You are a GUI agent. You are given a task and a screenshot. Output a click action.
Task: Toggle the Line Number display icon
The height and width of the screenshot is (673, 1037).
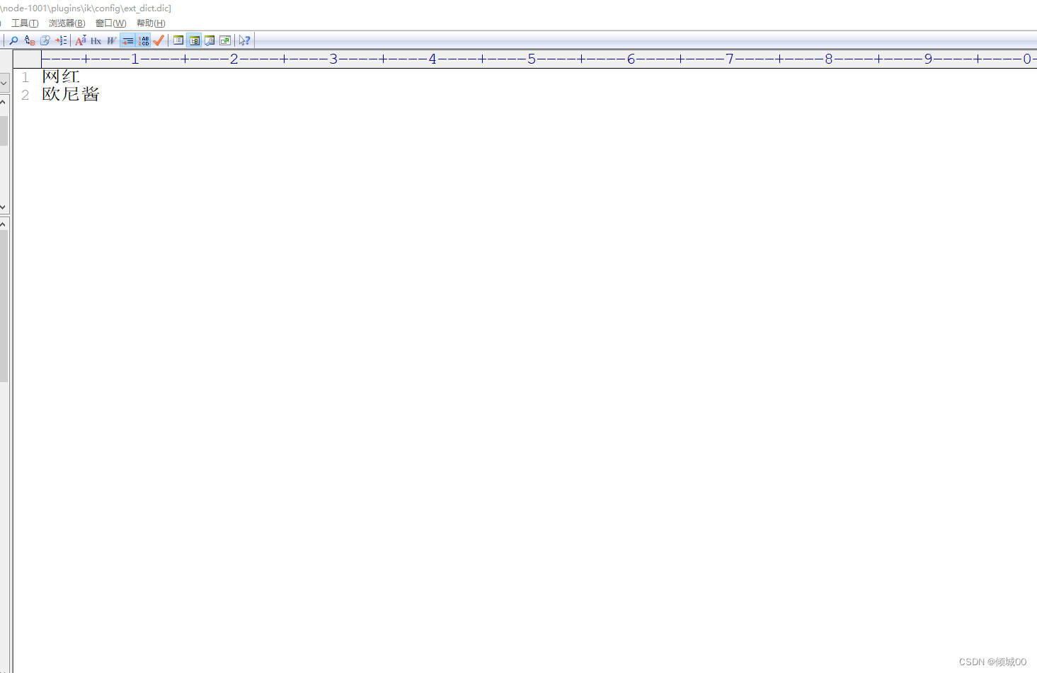(x=144, y=40)
